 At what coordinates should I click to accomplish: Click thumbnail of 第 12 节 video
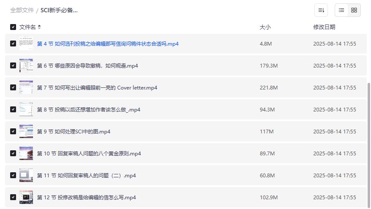coord(26,197)
